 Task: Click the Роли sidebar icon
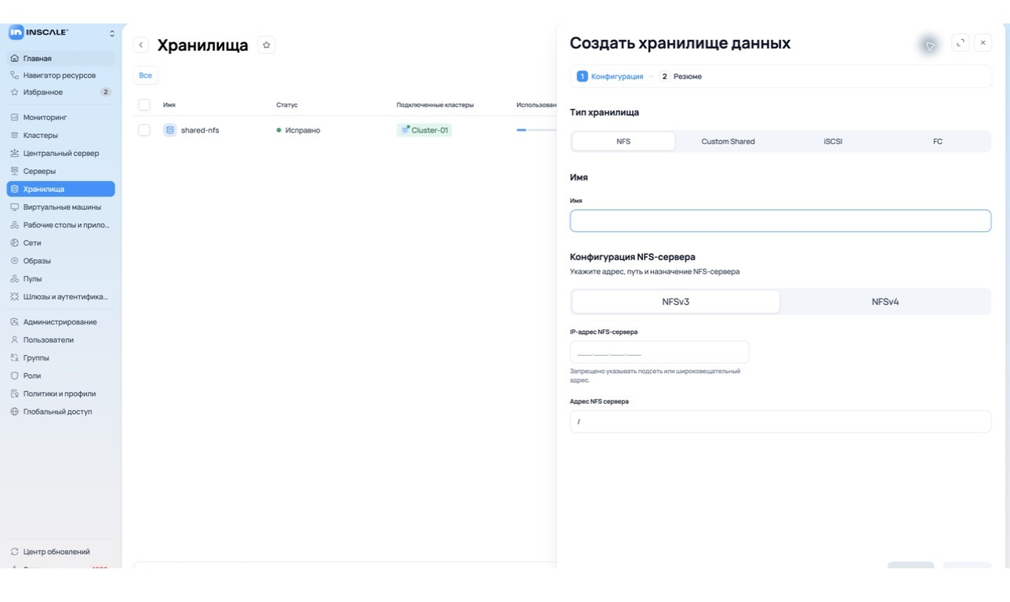[14, 376]
